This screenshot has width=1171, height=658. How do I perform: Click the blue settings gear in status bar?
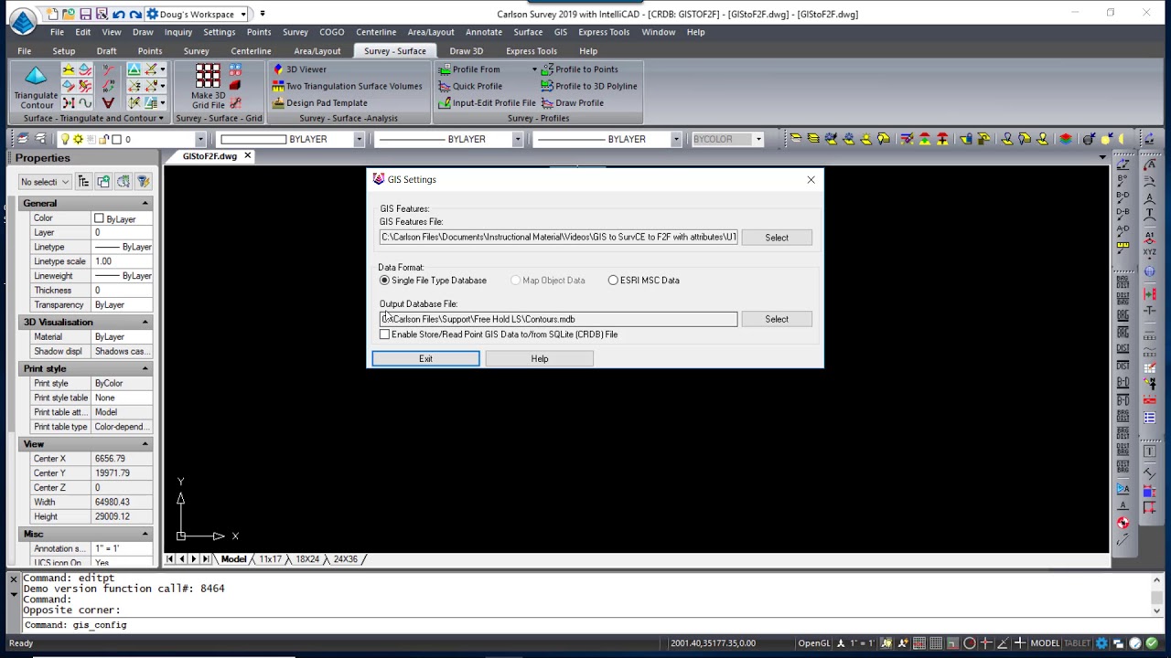pos(1101,643)
